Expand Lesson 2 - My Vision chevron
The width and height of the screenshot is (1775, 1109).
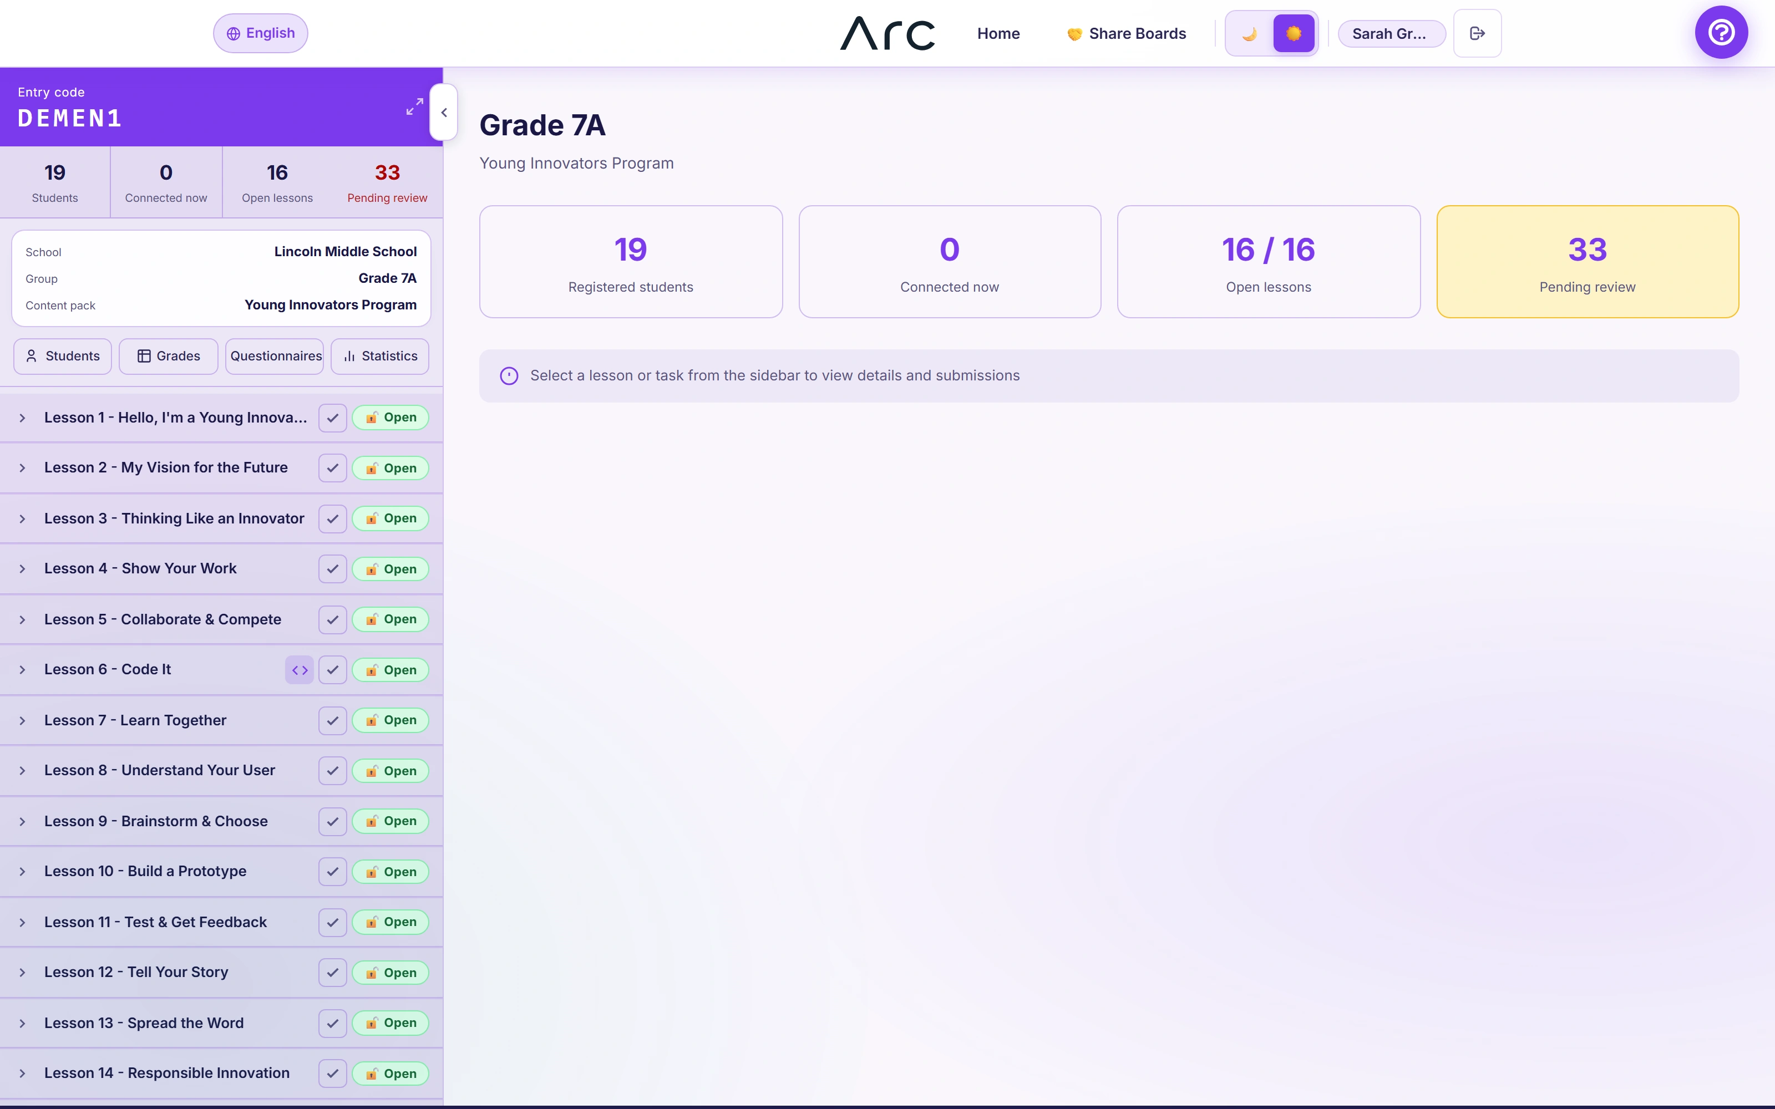pos(23,468)
